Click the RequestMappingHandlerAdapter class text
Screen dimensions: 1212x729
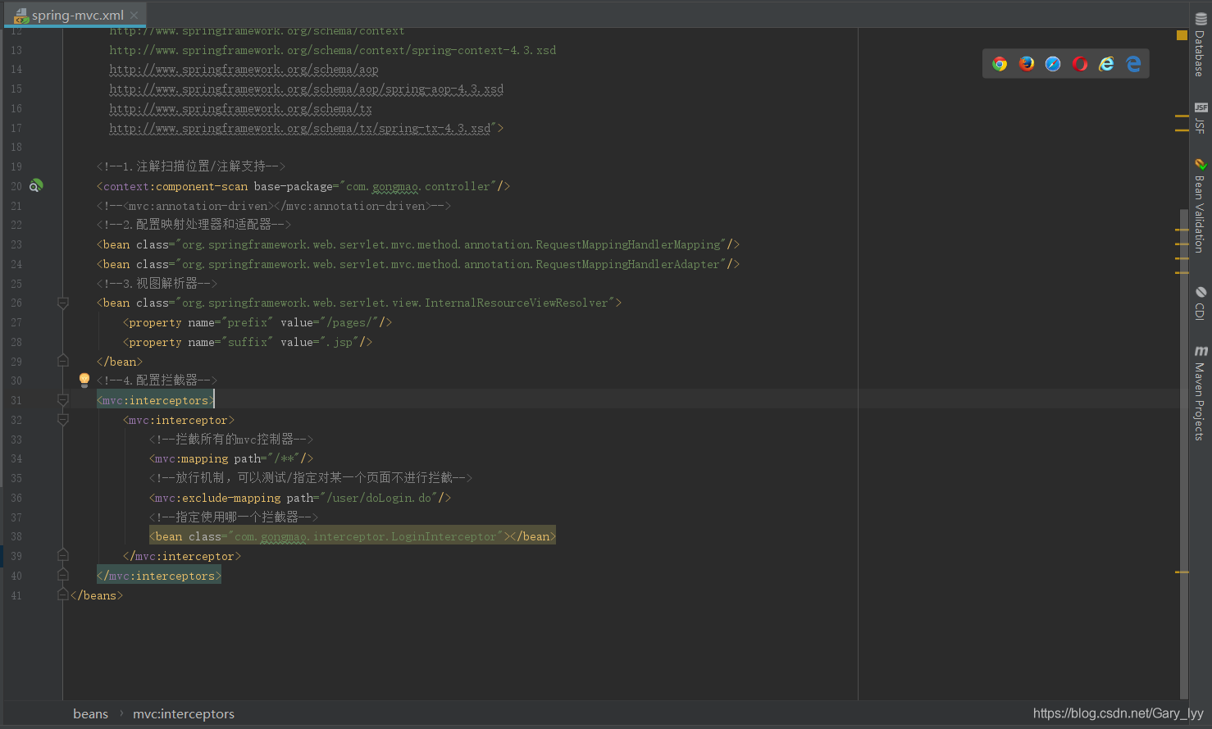point(627,264)
